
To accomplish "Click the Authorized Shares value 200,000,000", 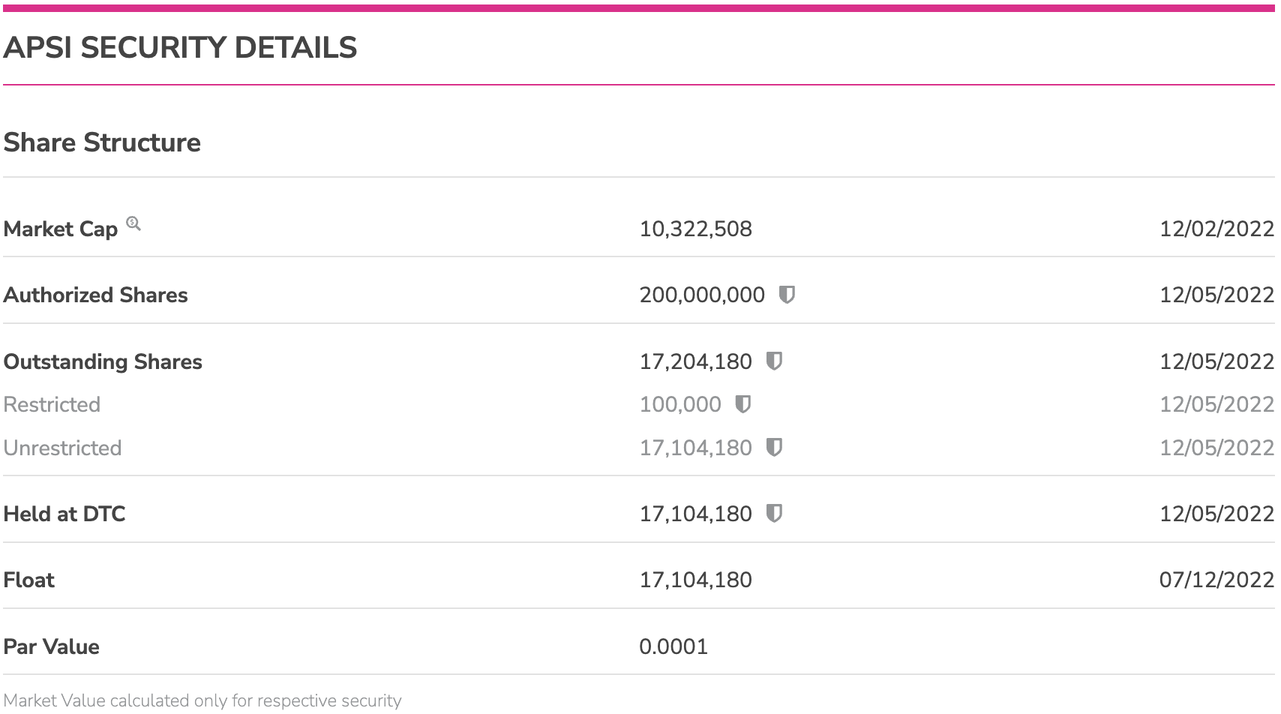I will pyautogui.click(x=702, y=295).
